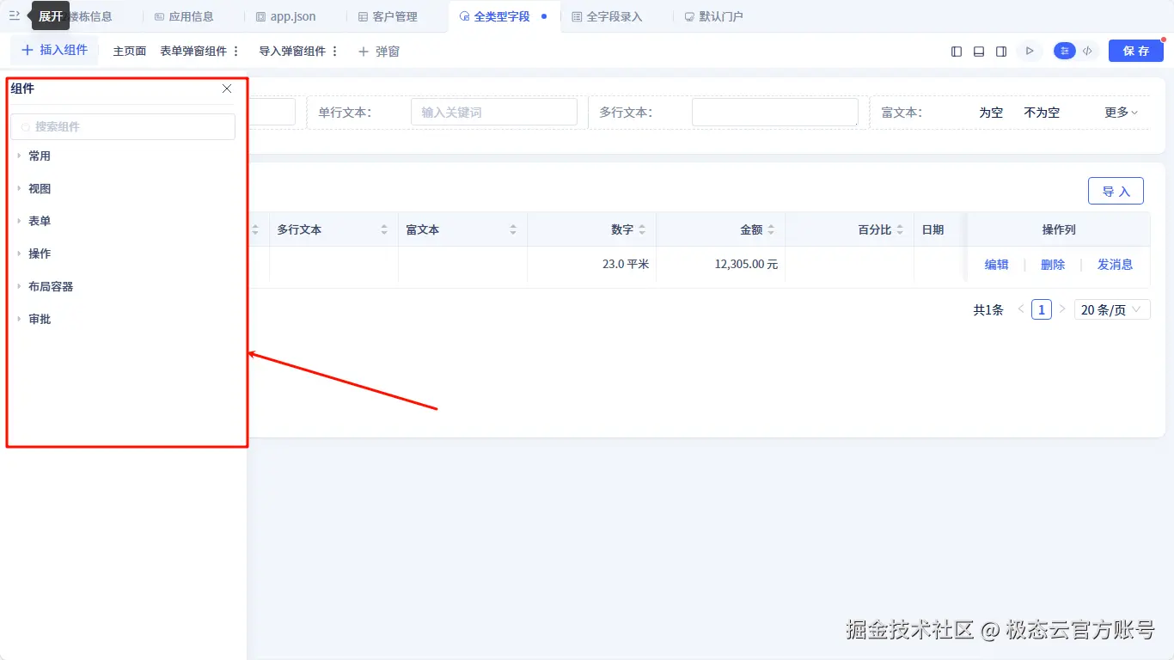1174x660 pixels.
Task: Go to previous page arrow
Action: click(x=1021, y=309)
